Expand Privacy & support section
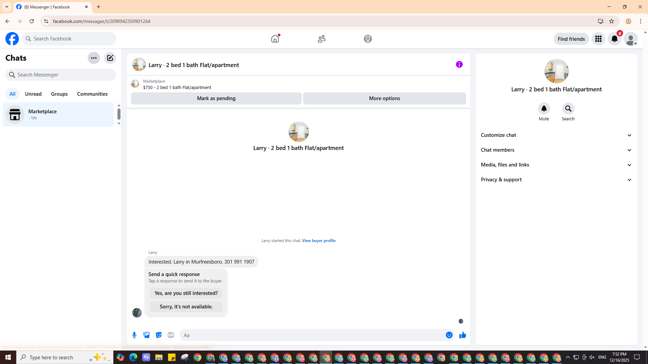648x364 pixels. [x=557, y=180]
